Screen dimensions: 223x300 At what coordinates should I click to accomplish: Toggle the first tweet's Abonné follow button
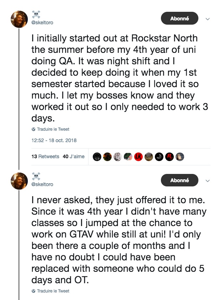coord(179,19)
